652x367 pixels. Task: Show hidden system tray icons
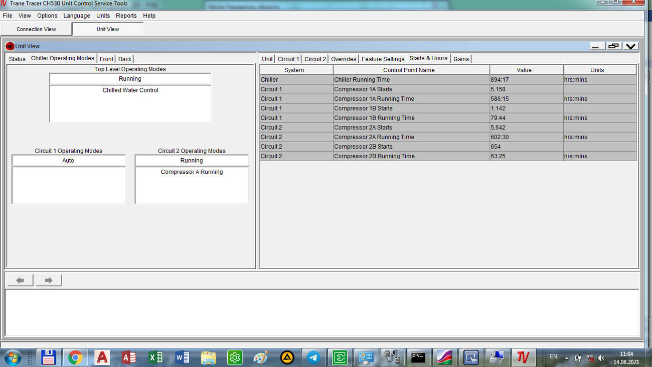coord(567,358)
